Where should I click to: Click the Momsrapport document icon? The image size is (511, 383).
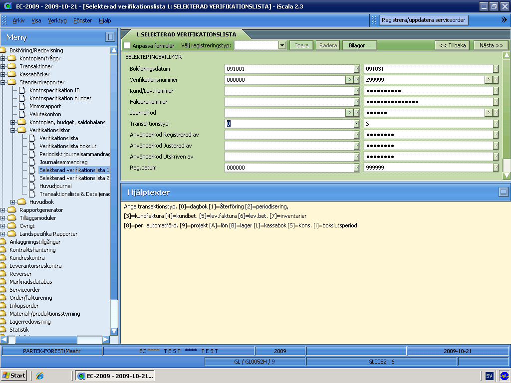tap(22, 106)
